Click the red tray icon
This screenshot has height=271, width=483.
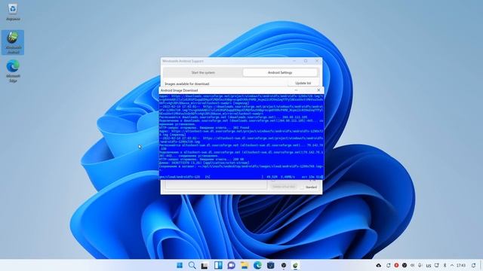396,265
